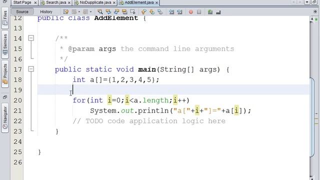Click 'length' in the for loop
320x180 pixels.
pos(155,100)
